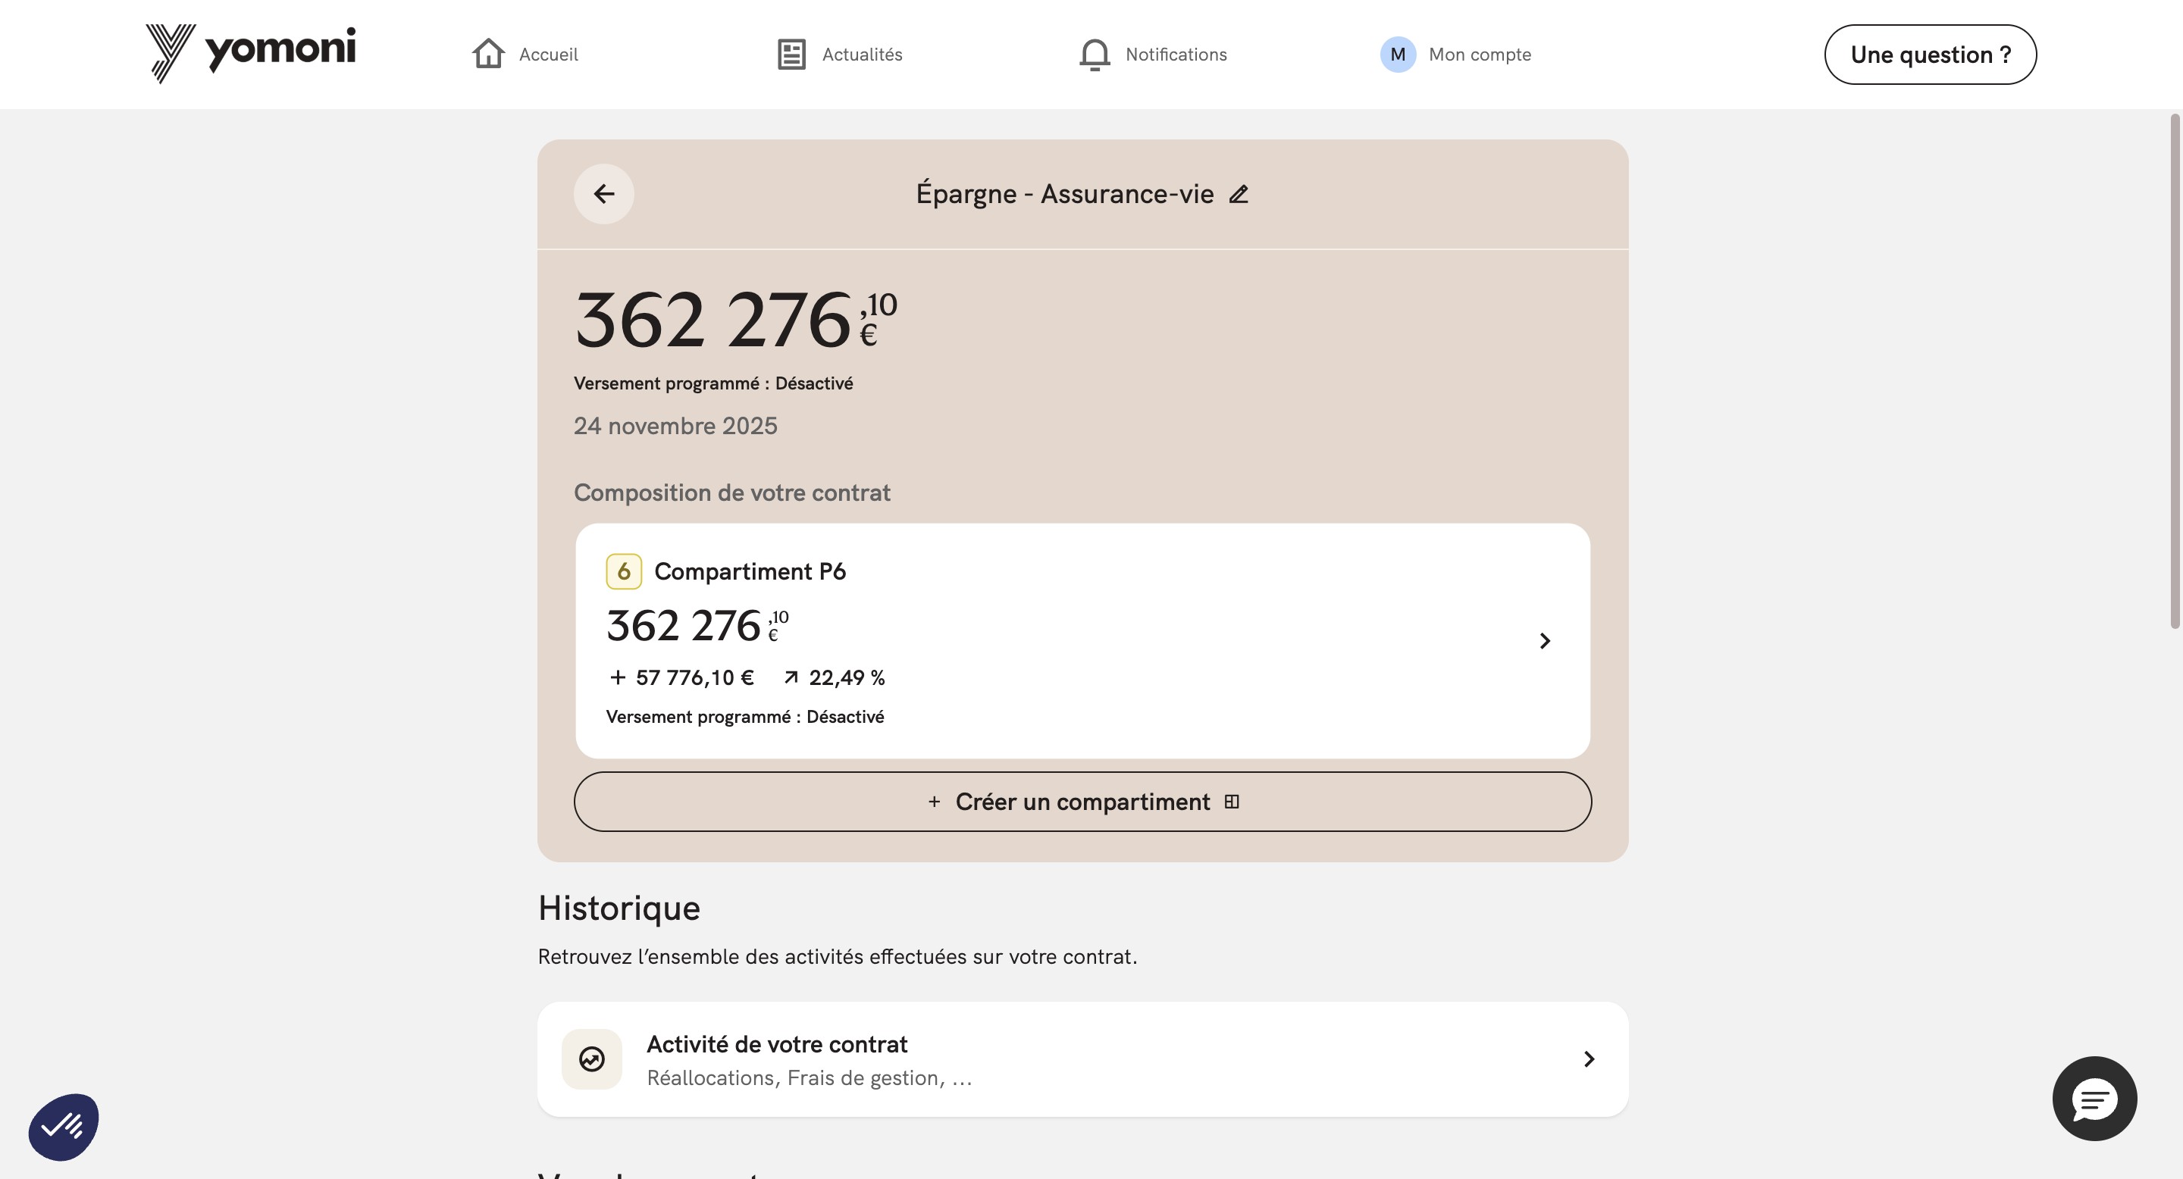This screenshot has width=2183, height=1179.
Task: Select the Mon compte menu item
Action: pyautogui.click(x=1480, y=55)
